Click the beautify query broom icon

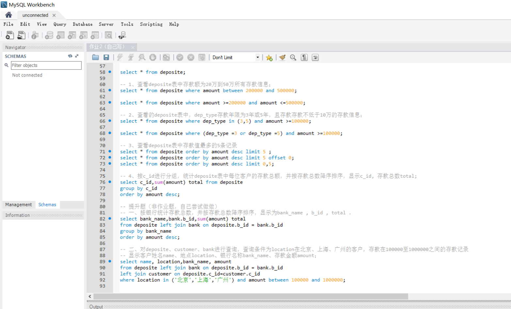coord(282,57)
